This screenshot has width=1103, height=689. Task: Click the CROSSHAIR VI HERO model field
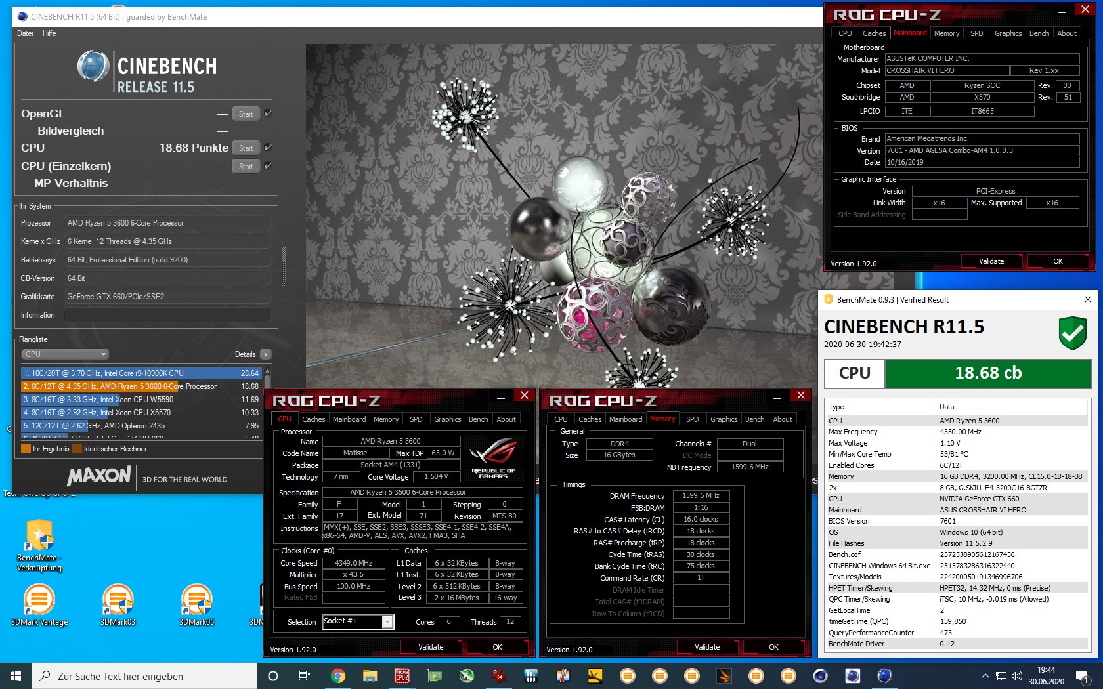pos(947,70)
